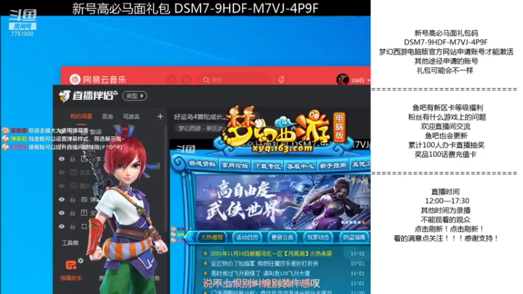The width and height of the screenshot is (523, 294).
Task: Switch to the 双击 scene tab
Action: (107, 116)
